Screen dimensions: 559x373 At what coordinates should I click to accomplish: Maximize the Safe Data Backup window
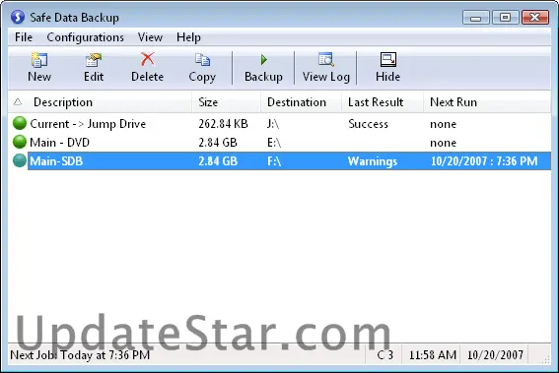[x=505, y=17]
